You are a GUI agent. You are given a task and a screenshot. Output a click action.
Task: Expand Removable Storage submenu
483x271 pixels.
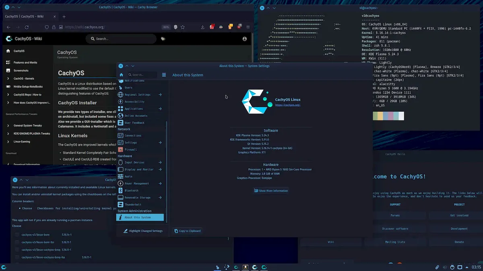[x=160, y=198]
